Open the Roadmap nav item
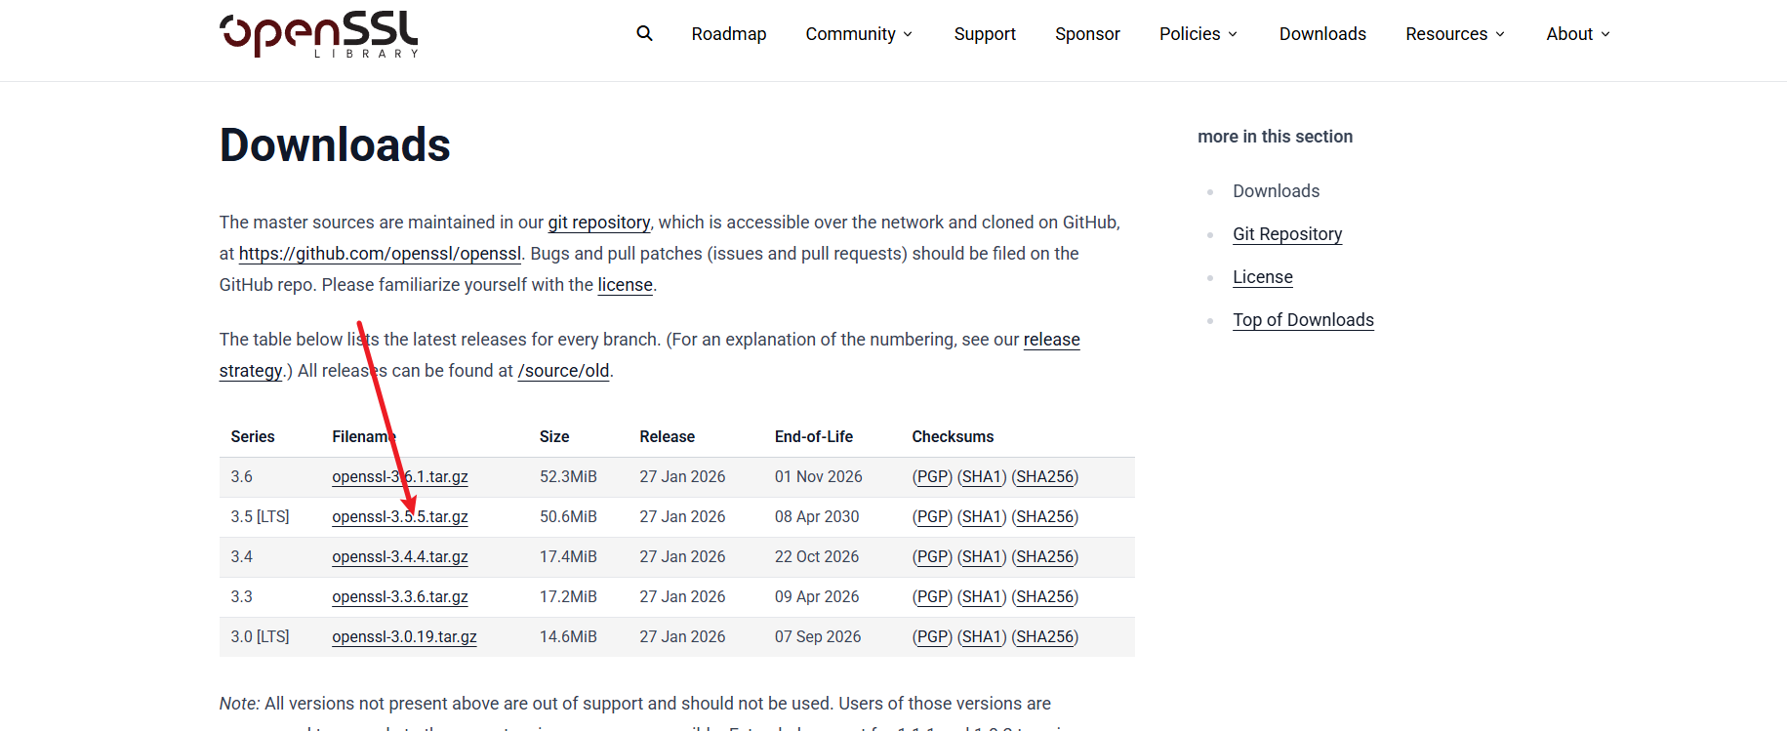The image size is (1787, 731). pyautogui.click(x=728, y=34)
